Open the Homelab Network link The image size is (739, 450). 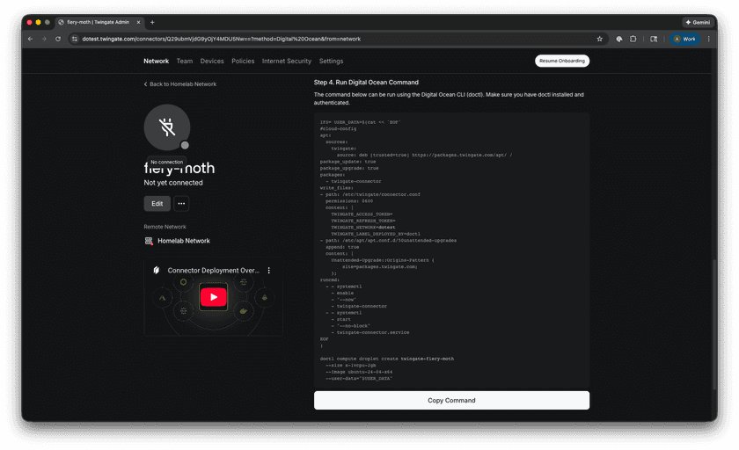[184, 241]
